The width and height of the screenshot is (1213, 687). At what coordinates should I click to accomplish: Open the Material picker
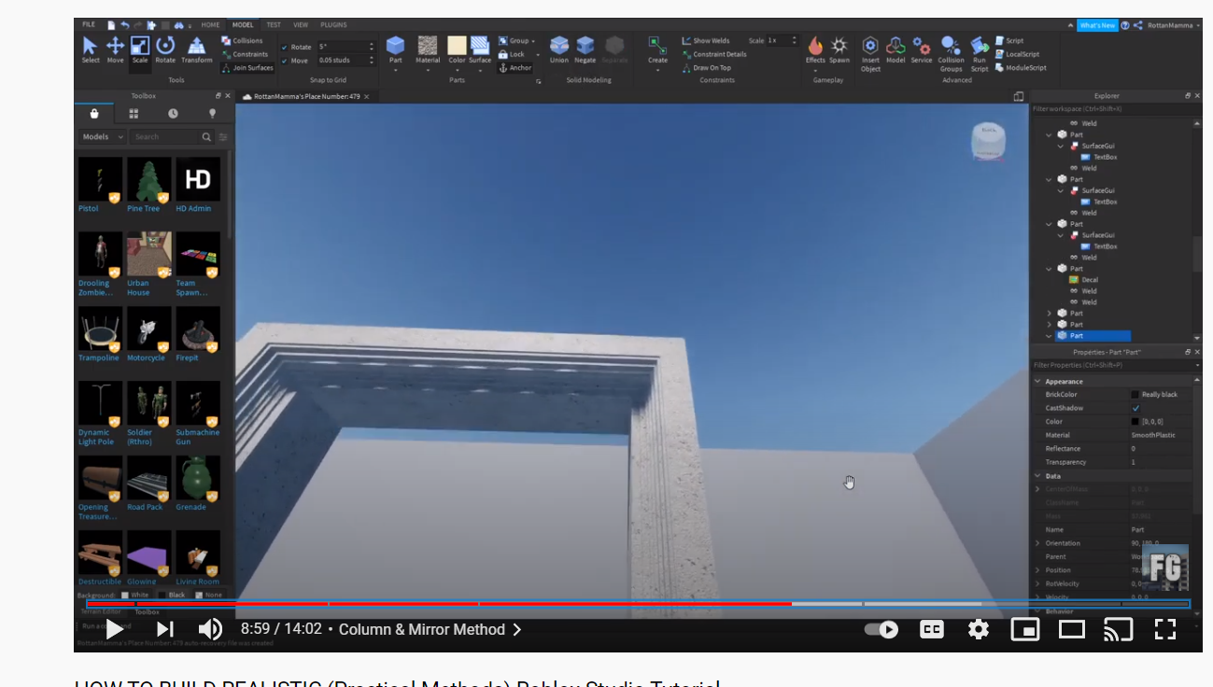[428, 49]
